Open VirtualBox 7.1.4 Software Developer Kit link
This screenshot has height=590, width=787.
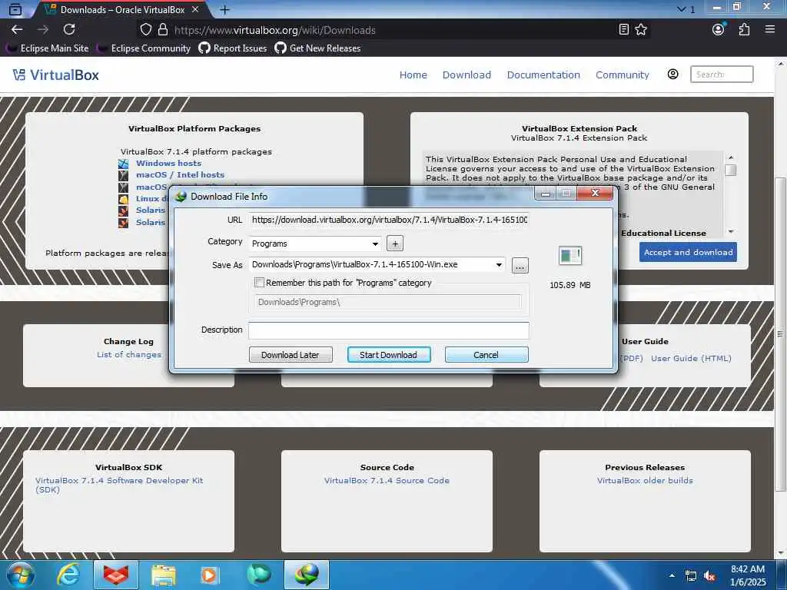pos(119,485)
